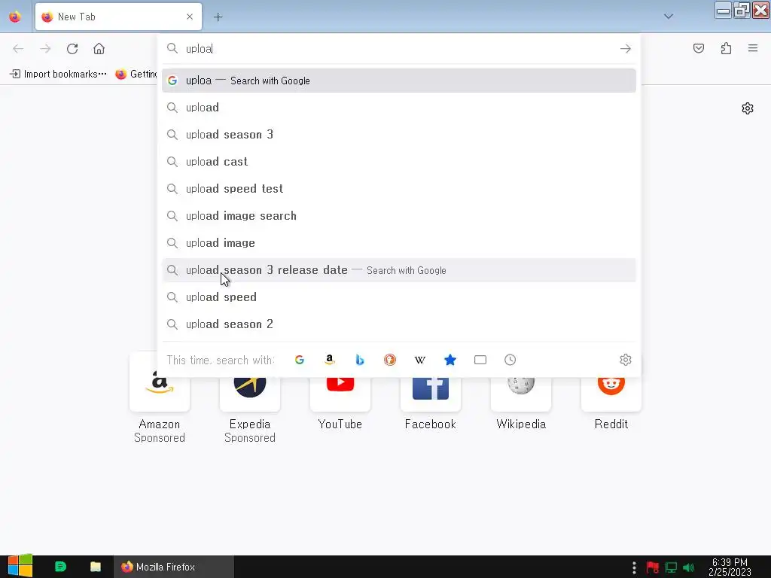Pick the 'upload season 2' suggestion
Image resolution: width=771 pixels, height=578 pixels.
(x=399, y=324)
